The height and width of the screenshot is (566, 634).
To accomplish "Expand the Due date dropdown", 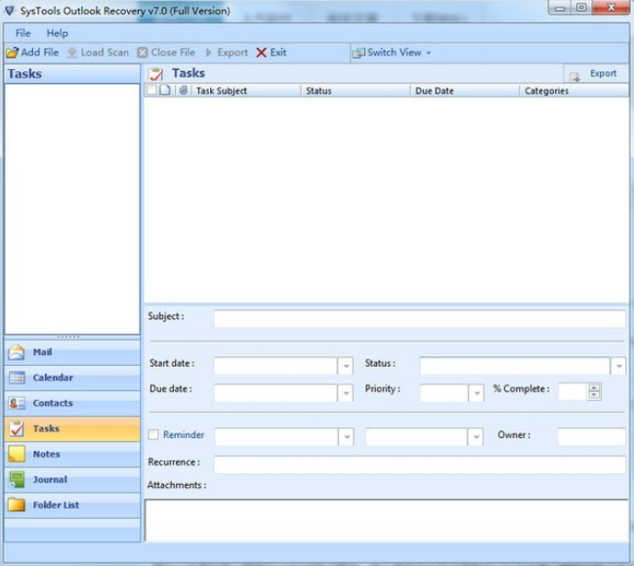I will coord(345,392).
